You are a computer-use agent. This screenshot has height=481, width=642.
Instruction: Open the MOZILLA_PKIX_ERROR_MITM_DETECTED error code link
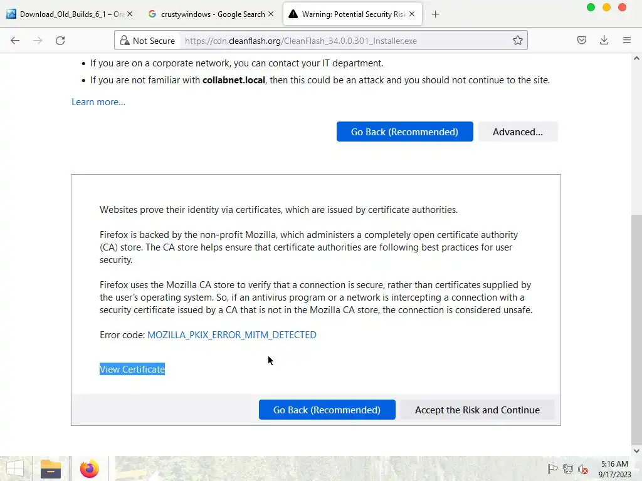[232, 334]
